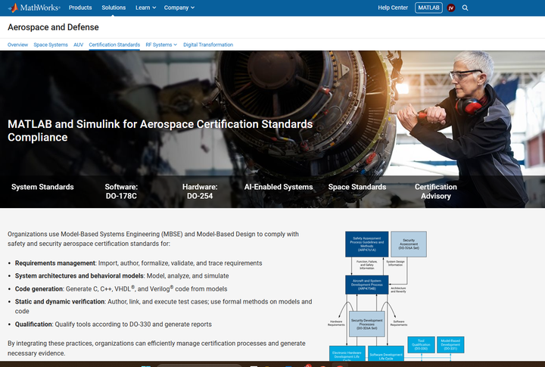Viewport: 545px width, 367px height.
Task: Click the certification standards workflow diagram
Action: [x=394, y=295]
